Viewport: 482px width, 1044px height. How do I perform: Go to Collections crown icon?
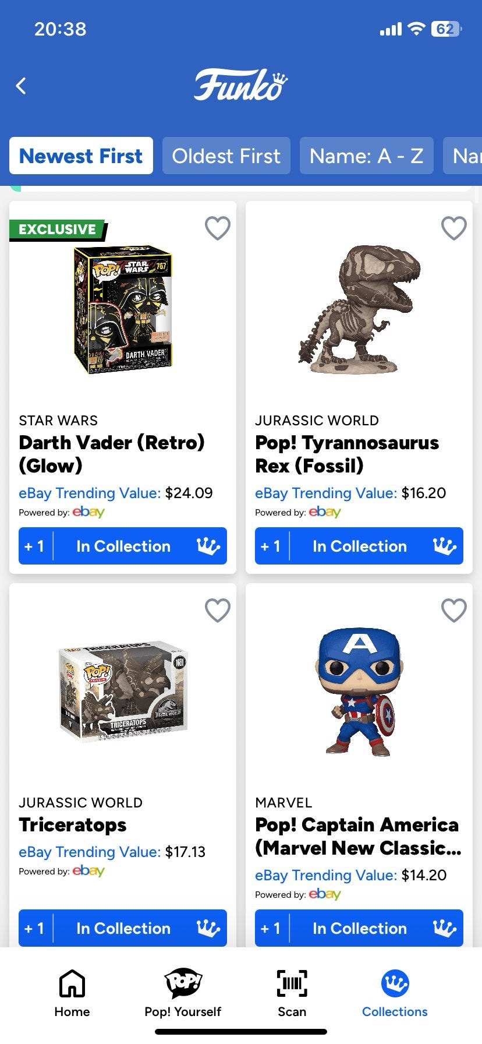[395, 983]
